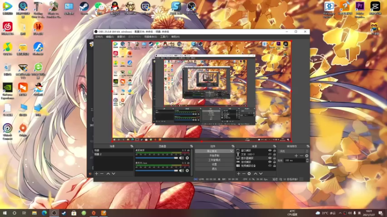Pop out the 混音器 Mixer dock
The height and width of the screenshot is (217, 387).
(x=191, y=147)
